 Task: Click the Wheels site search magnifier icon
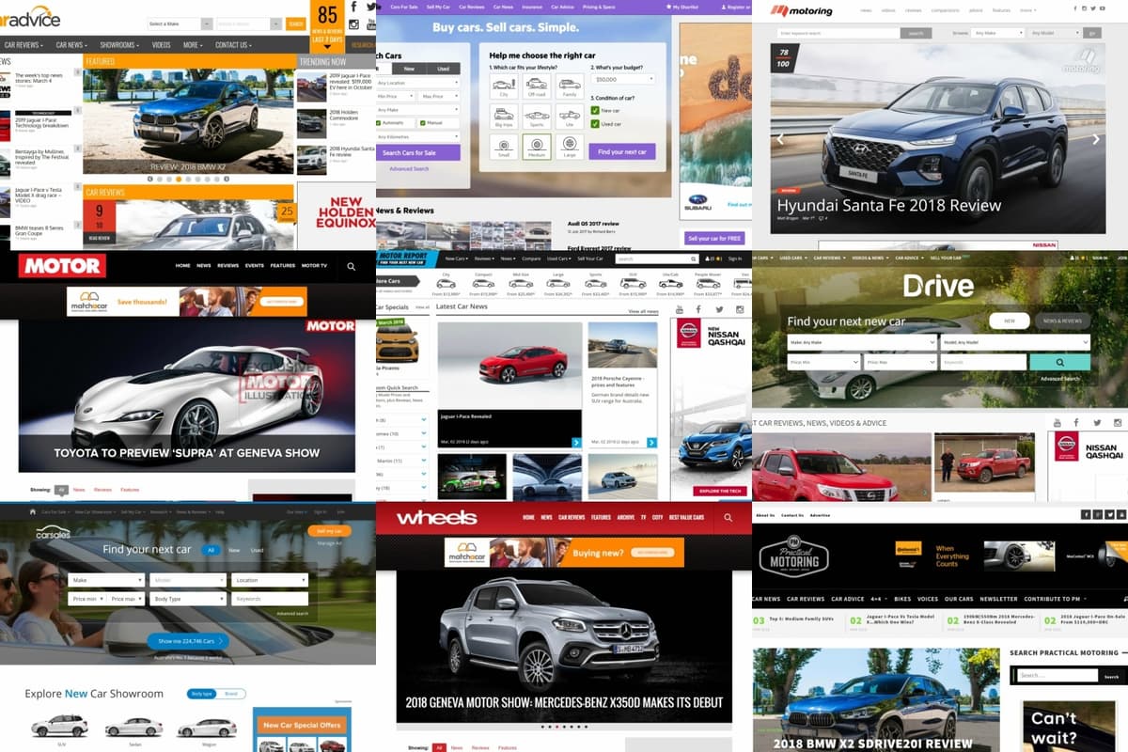[x=728, y=517]
